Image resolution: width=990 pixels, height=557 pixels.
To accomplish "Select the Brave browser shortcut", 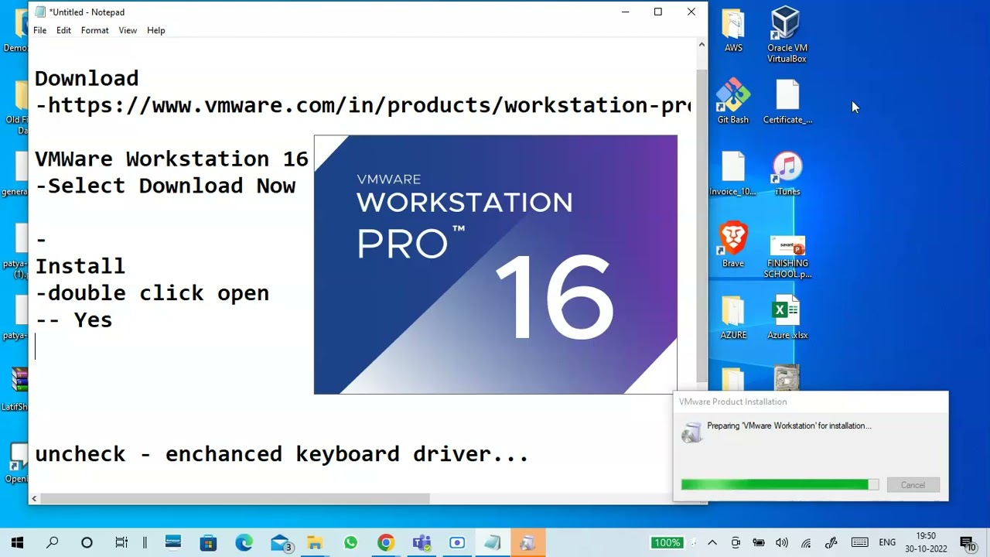I will coord(733,244).
